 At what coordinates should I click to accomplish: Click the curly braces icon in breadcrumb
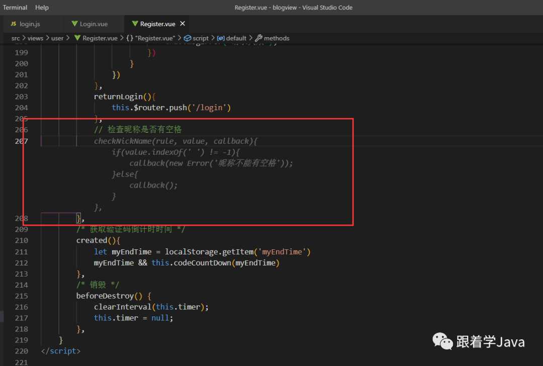130,38
